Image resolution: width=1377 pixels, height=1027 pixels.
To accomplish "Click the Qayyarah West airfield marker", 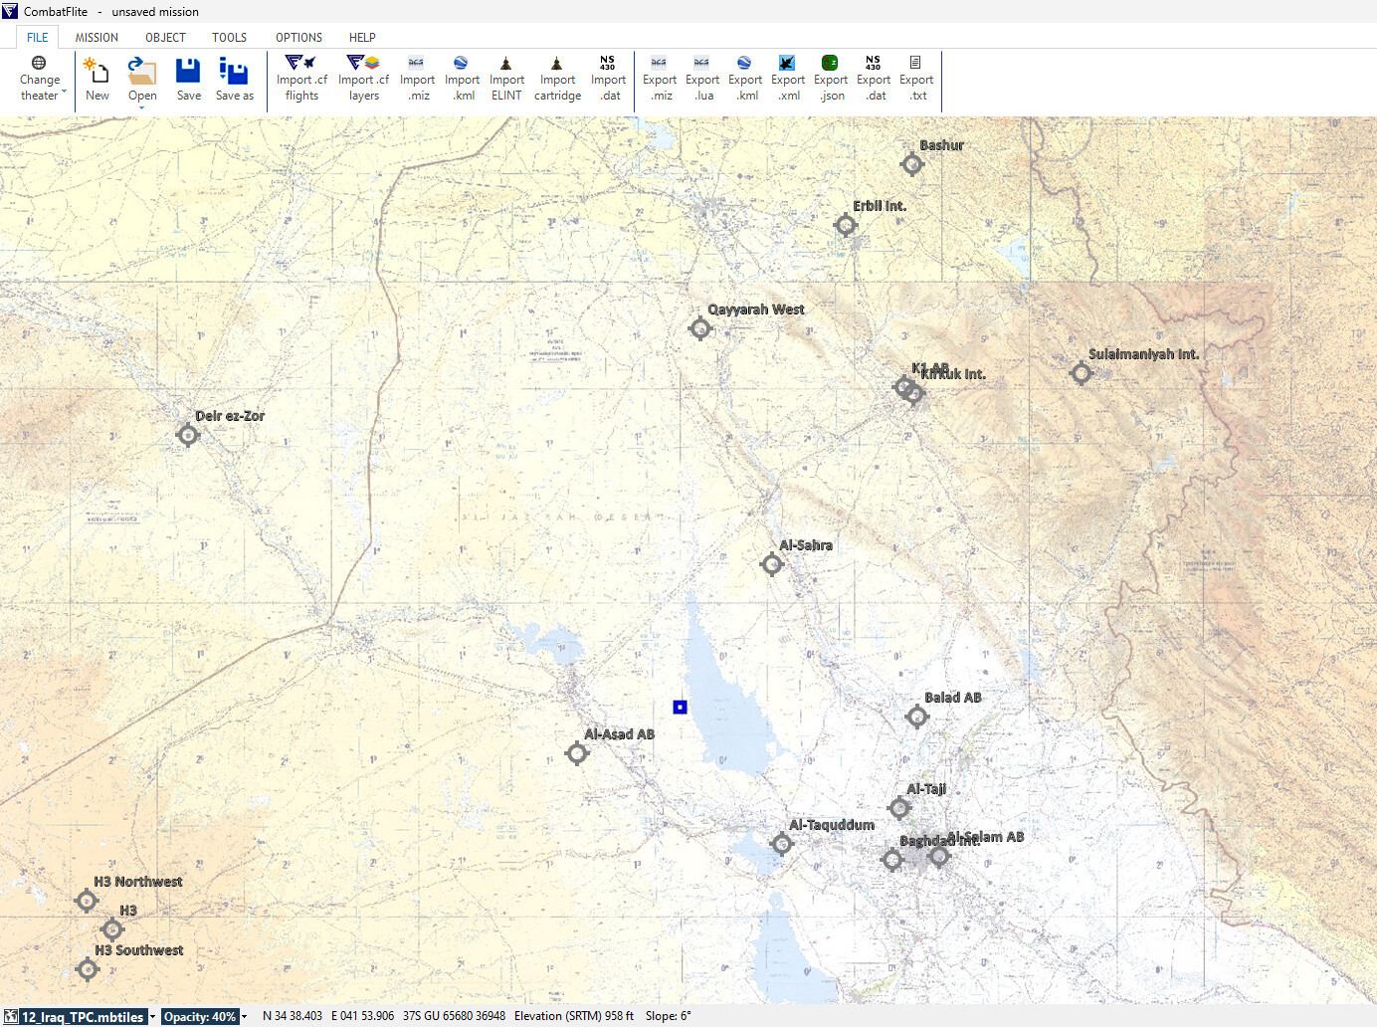I will click(700, 328).
